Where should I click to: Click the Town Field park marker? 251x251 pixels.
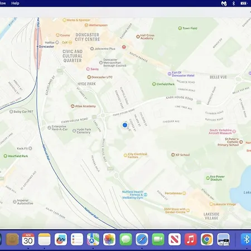click(180, 28)
